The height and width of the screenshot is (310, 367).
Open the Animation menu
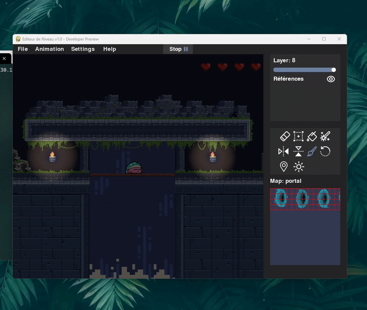coord(50,49)
